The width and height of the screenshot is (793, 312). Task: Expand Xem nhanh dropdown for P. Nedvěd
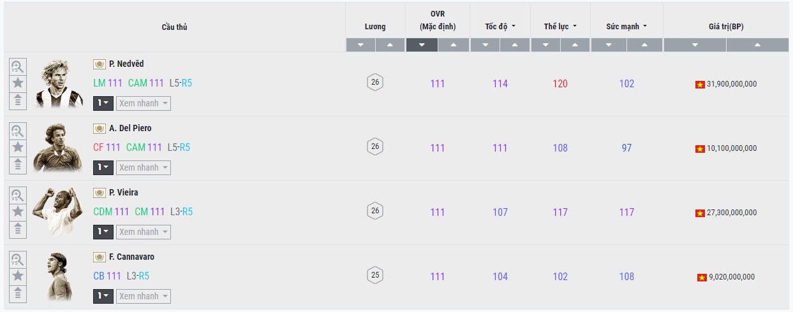click(144, 103)
